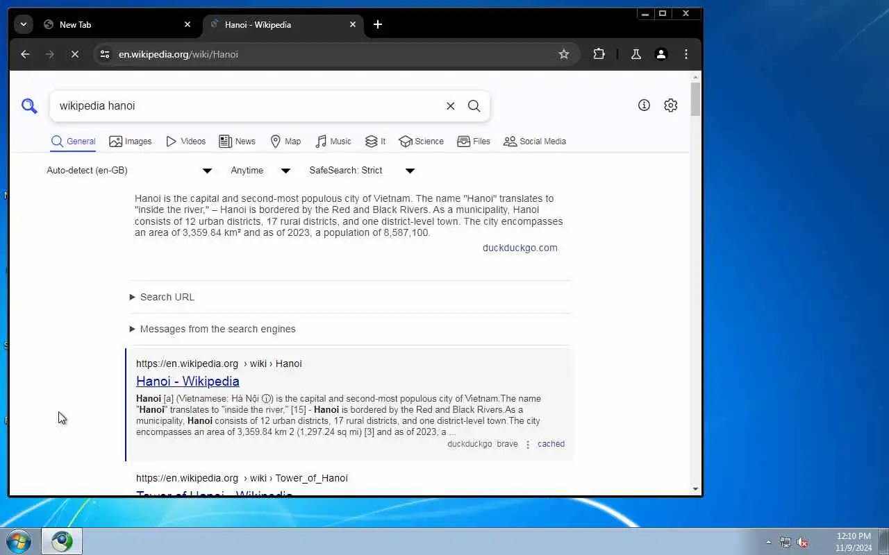Open the duckduckgo.com source link

click(520, 248)
